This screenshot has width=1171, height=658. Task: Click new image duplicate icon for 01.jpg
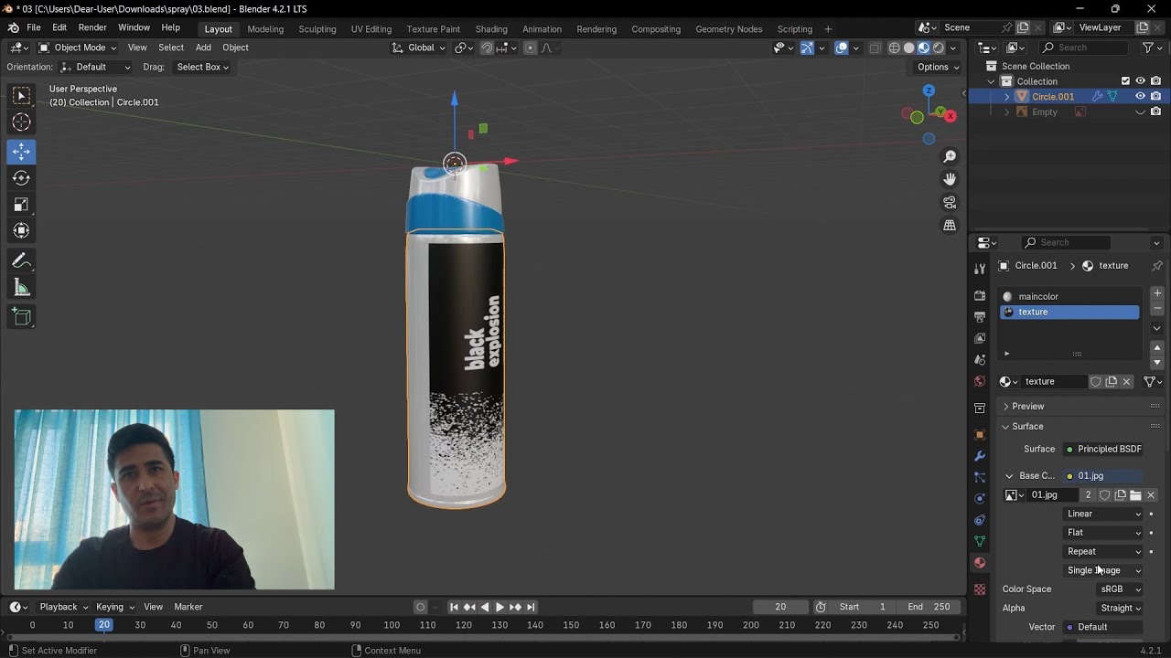click(1120, 495)
